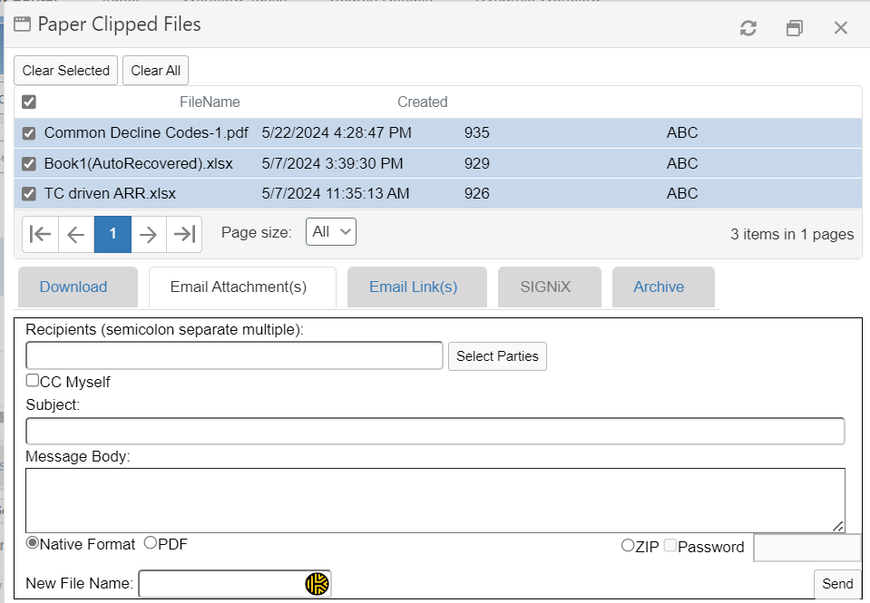This screenshot has width=870, height=603.
Task: Switch to the Download tab
Action: tap(73, 287)
